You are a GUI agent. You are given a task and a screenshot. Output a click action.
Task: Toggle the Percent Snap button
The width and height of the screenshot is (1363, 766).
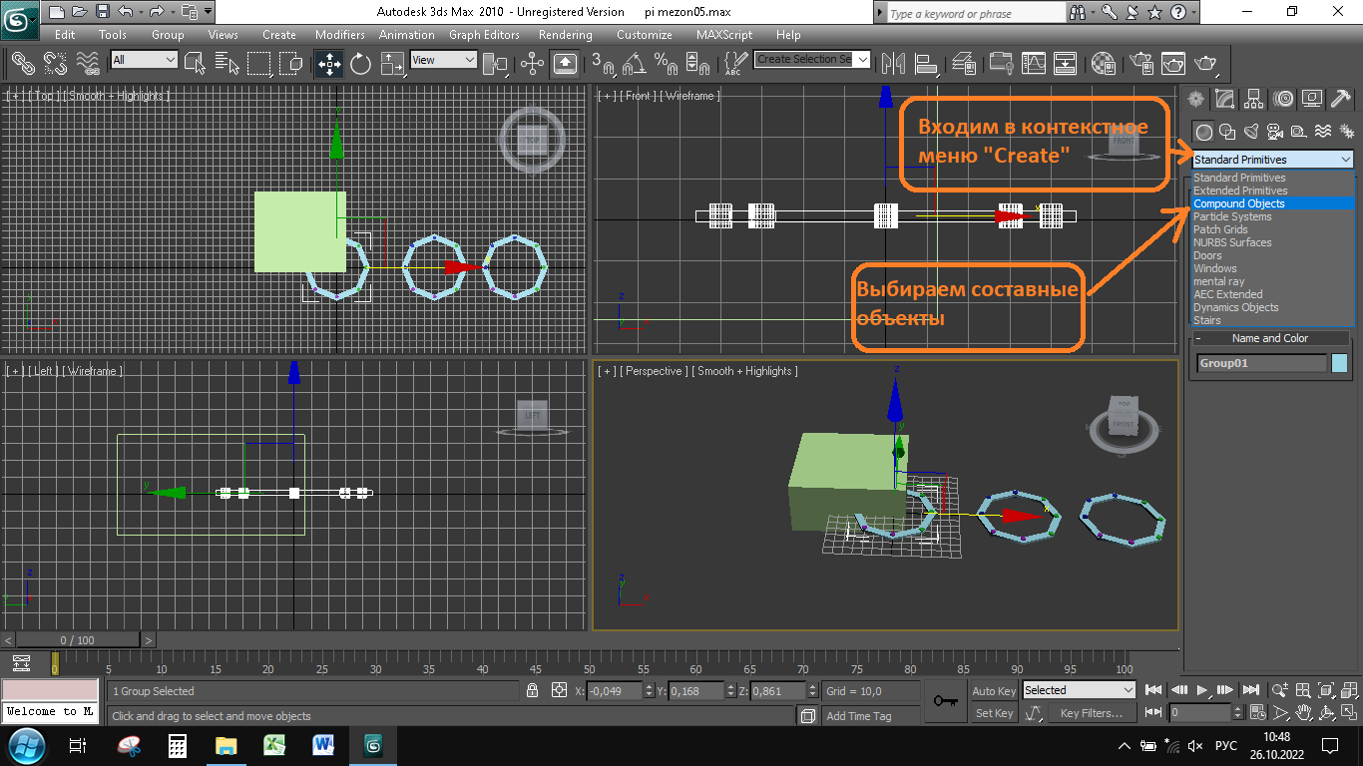665,64
